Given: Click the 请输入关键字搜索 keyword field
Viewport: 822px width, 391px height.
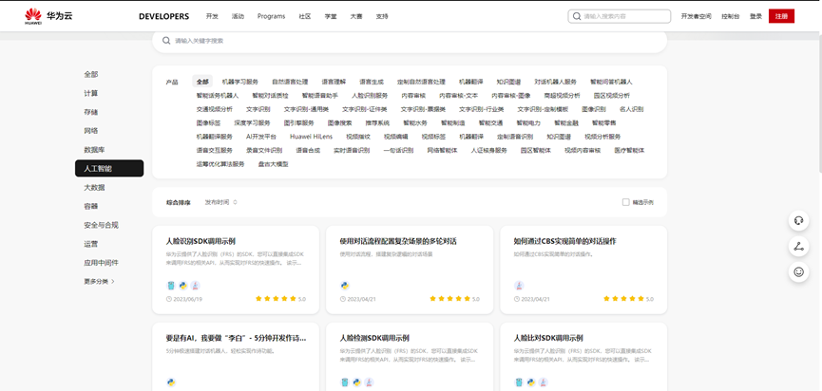Looking at the screenshot, I should [410, 40].
